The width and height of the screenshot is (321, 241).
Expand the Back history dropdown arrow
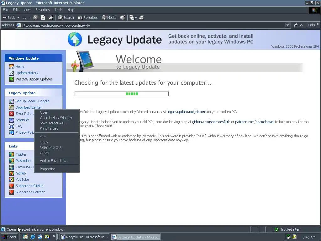(x=18, y=18)
